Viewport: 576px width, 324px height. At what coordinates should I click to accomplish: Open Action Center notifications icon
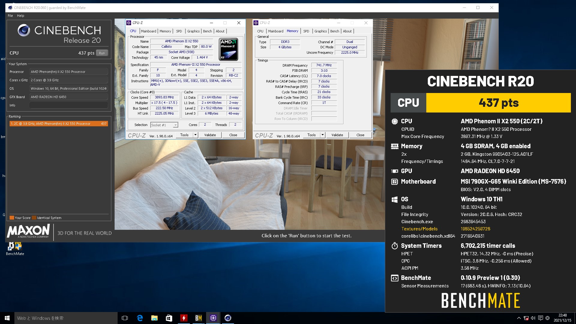tap(540, 318)
